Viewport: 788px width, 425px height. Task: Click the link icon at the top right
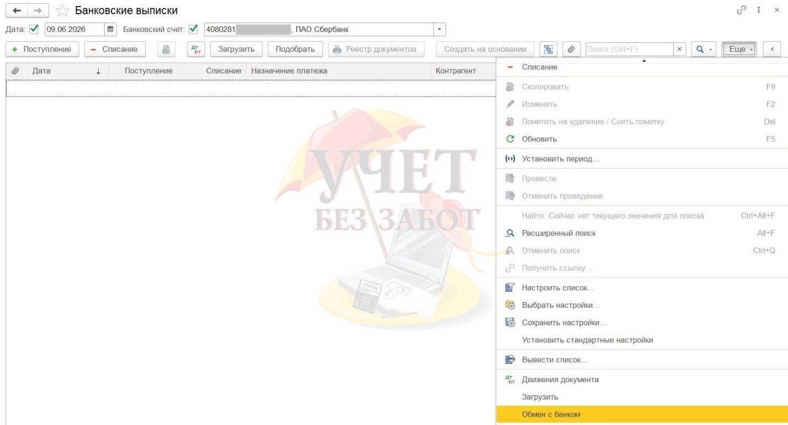[x=742, y=10]
